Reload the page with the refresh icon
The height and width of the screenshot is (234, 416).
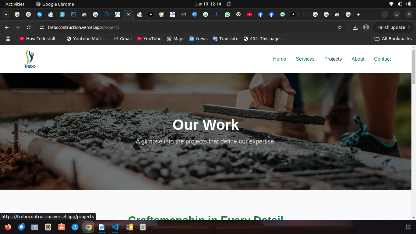(x=29, y=27)
